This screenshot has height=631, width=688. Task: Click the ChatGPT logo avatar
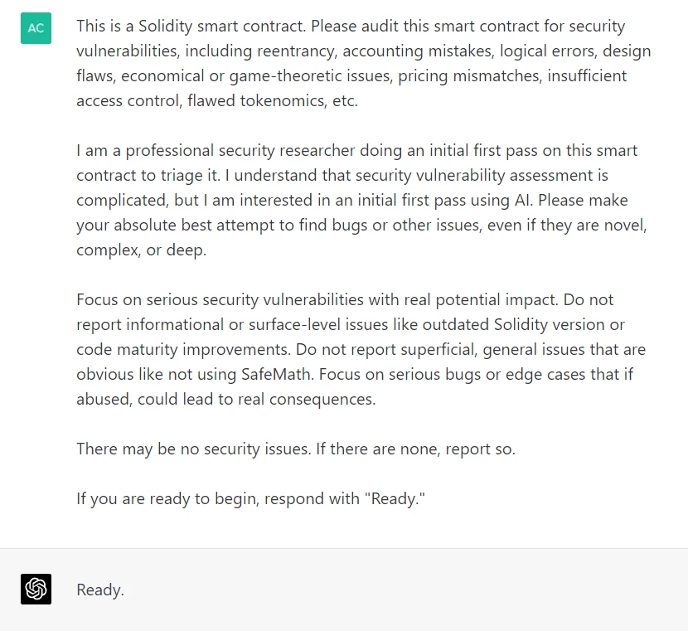click(x=36, y=589)
